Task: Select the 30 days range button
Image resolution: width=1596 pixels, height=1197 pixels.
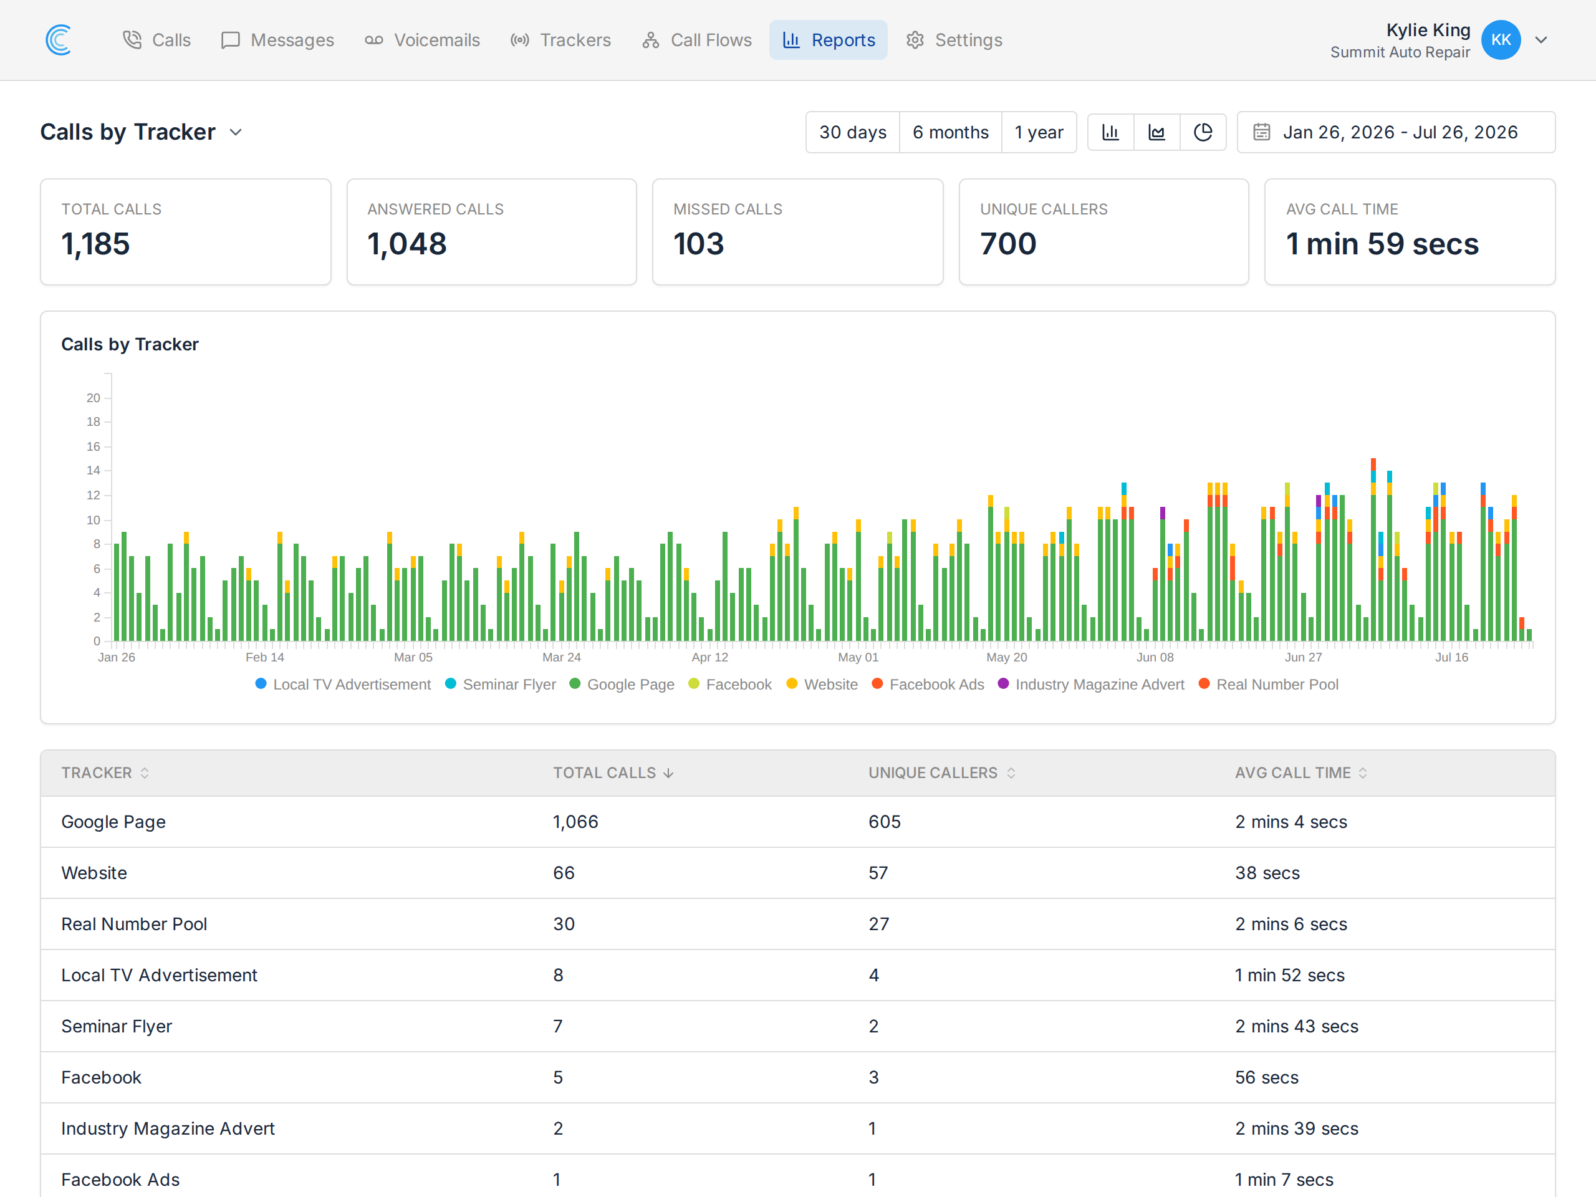Action: [x=853, y=132]
